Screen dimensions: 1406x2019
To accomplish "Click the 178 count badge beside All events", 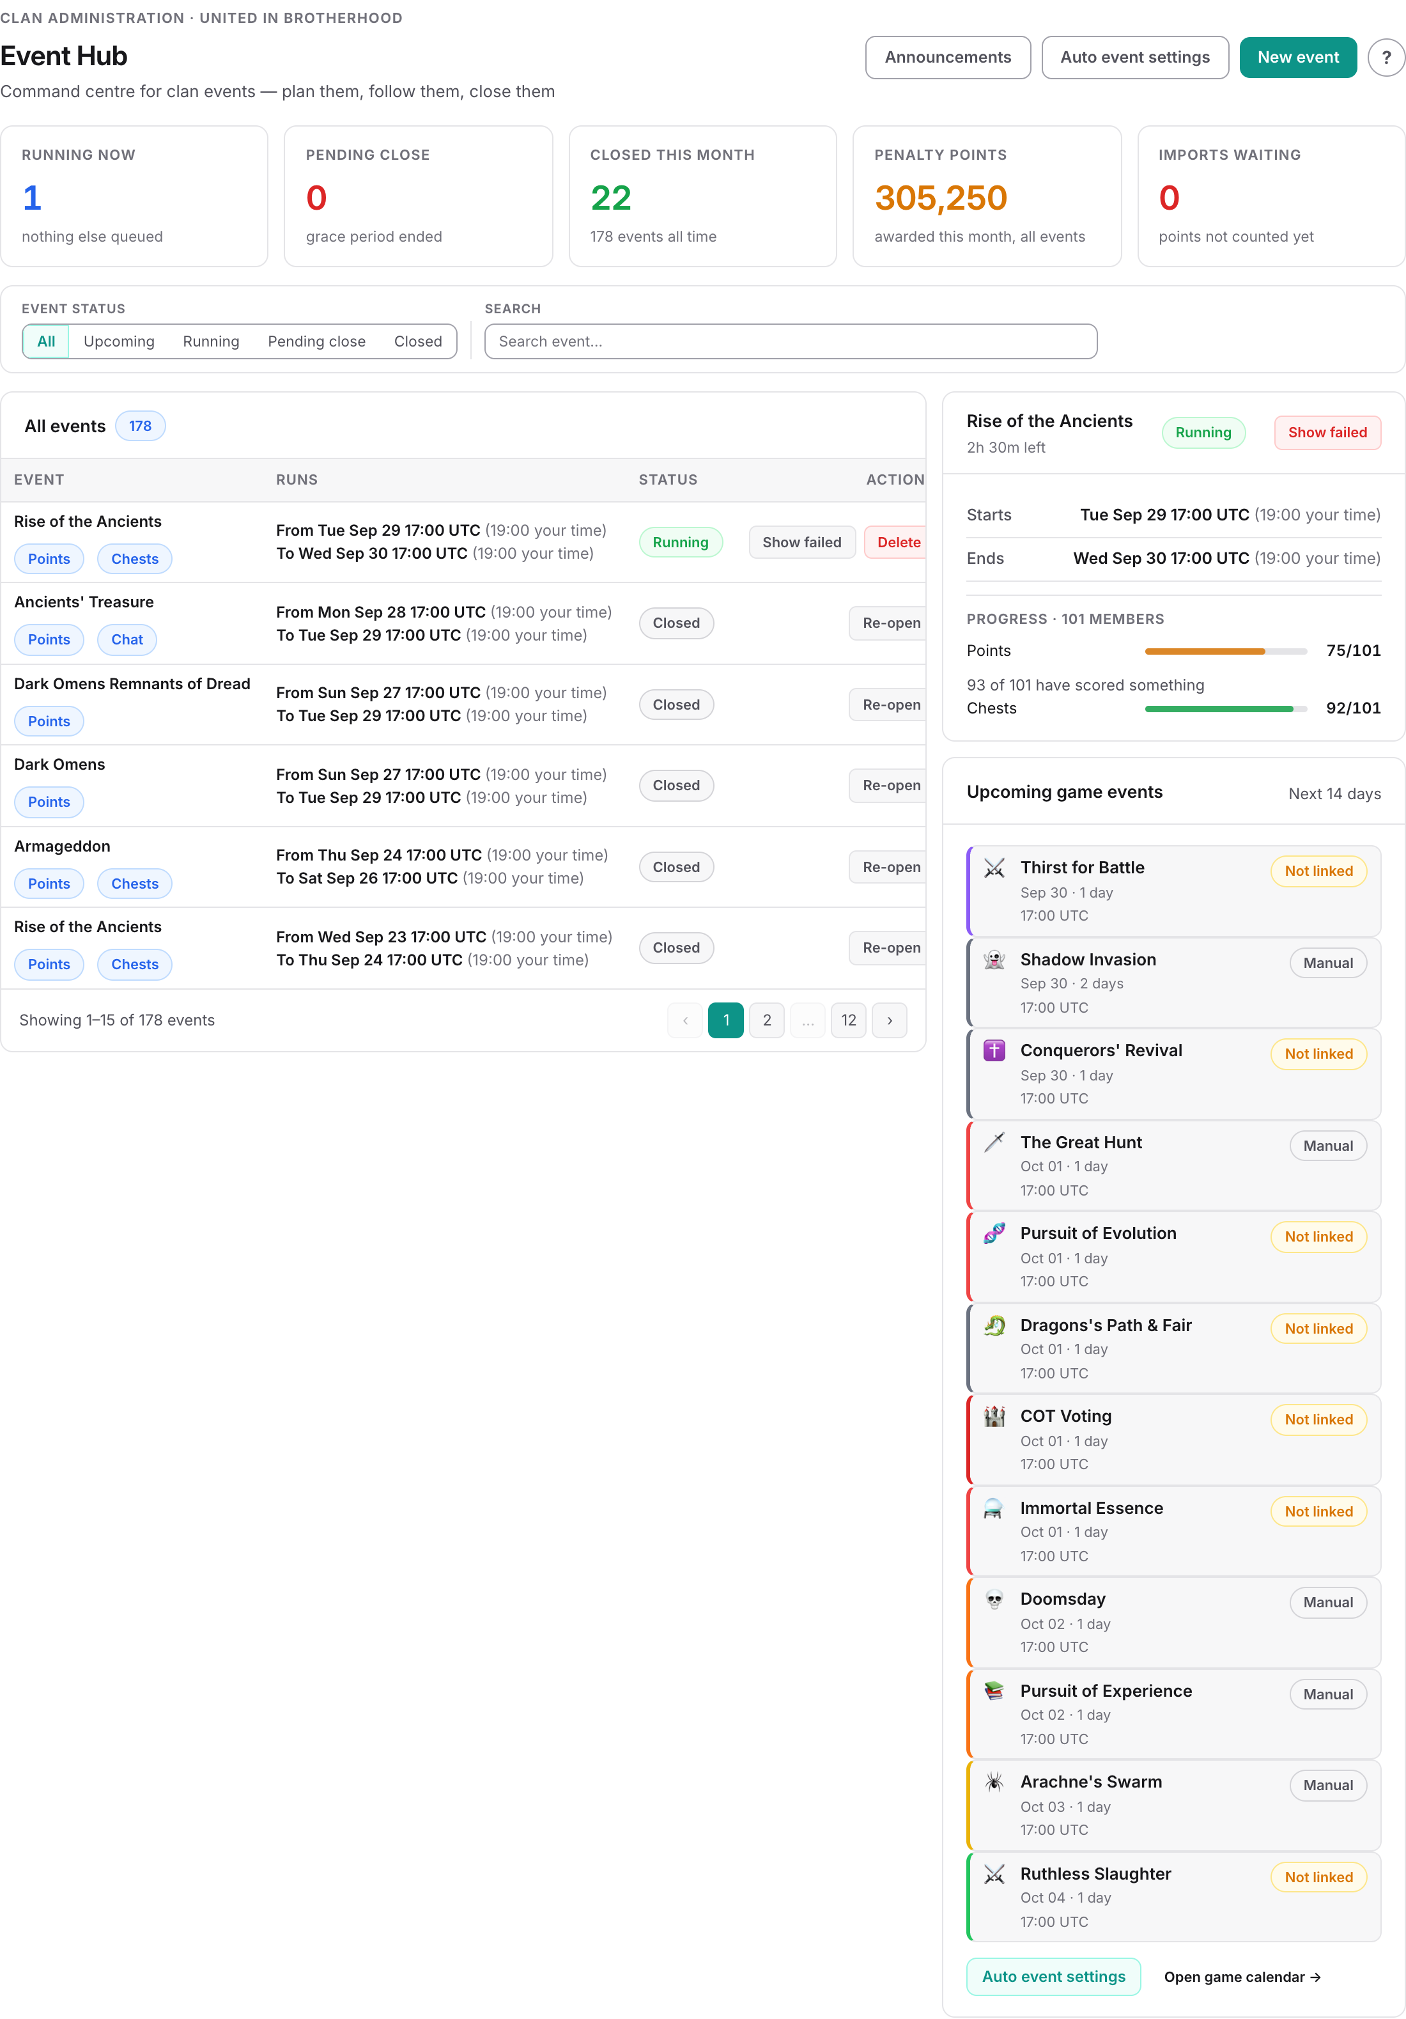I will pos(141,426).
